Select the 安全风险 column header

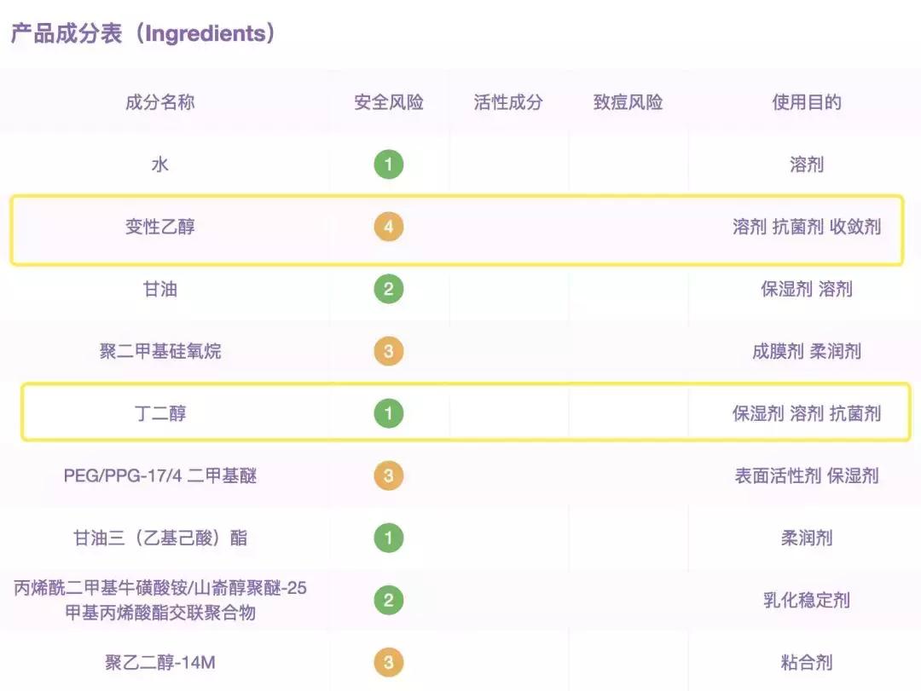point(389,102)
